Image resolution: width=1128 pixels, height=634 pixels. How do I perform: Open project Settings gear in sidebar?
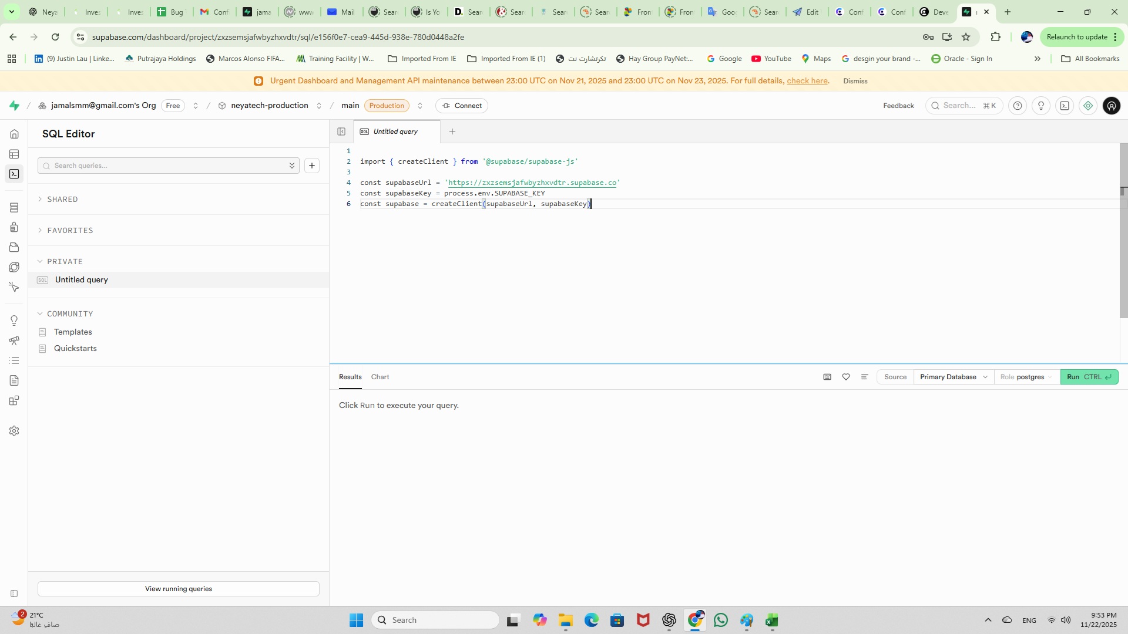coord(14,431)
